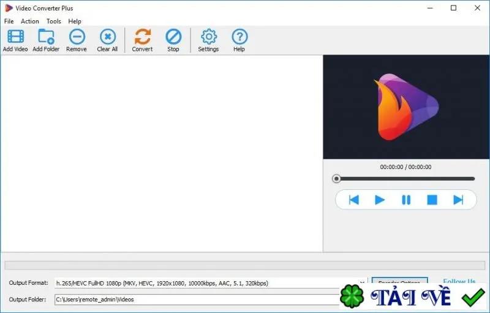Start conversion with the Convert icon

(143, 37)
